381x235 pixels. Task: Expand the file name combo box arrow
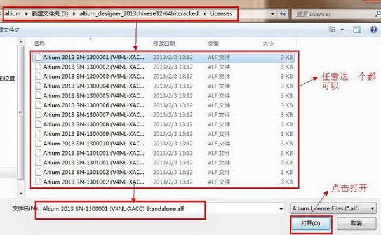(281, 209)
